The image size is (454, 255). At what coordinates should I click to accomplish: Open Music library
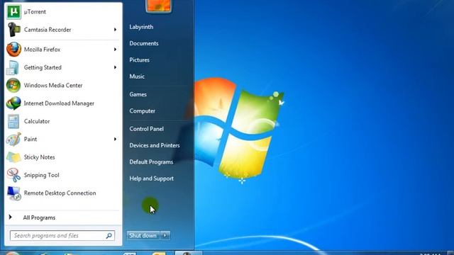[137, 76]
